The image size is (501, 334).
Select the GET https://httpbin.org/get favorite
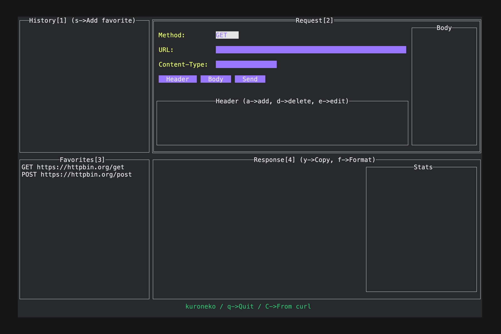click(73, 167)
